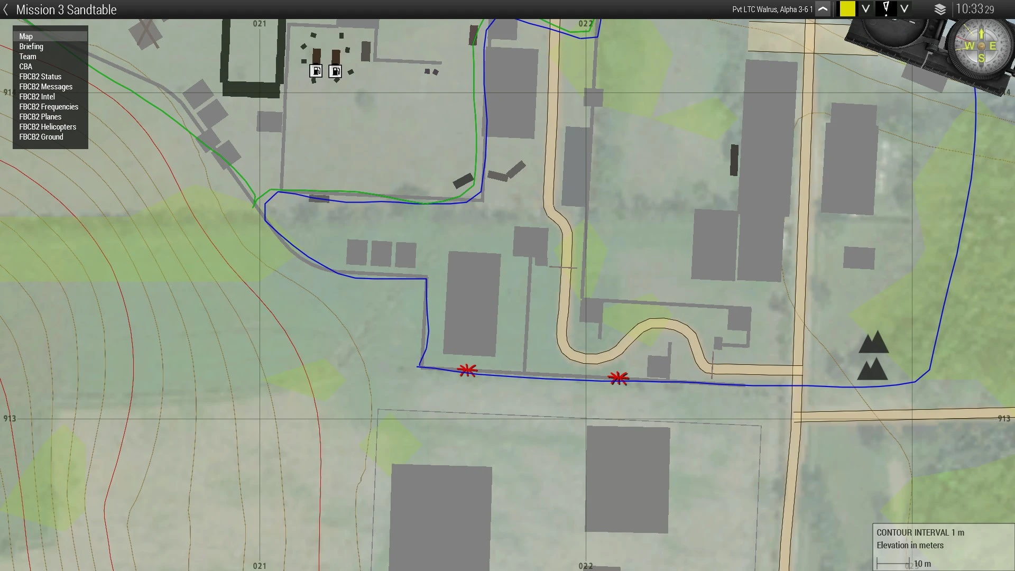Click the upper black mountain peak marker

(x=873, y=343)
